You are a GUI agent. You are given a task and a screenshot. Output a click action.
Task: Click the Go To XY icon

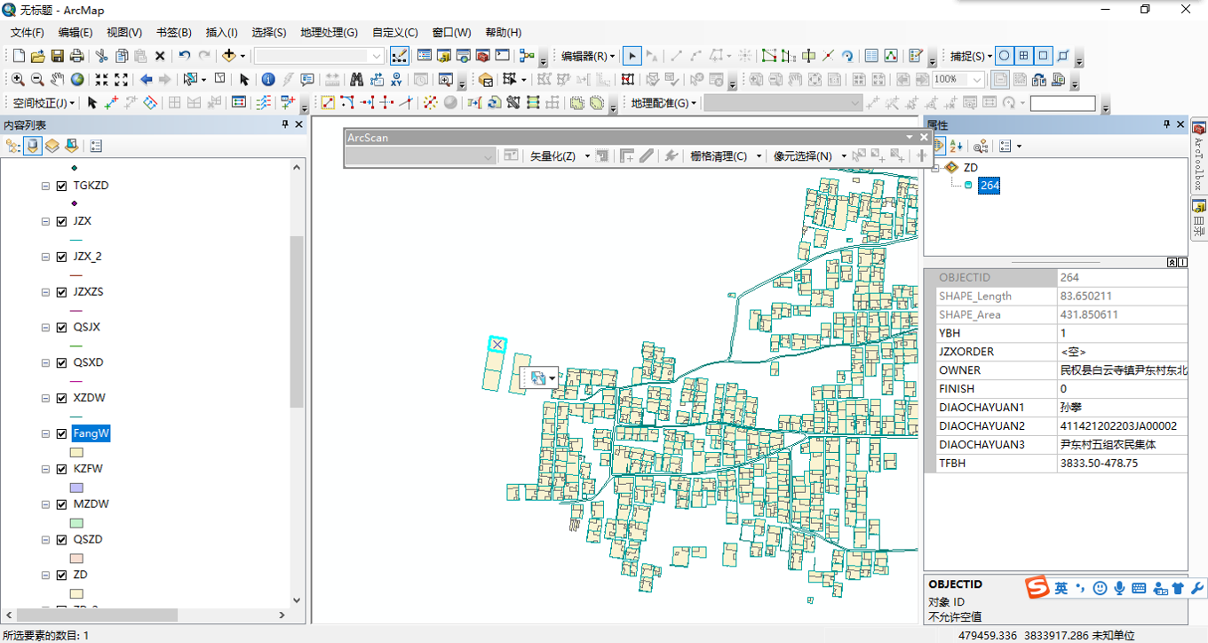[395, 79]
